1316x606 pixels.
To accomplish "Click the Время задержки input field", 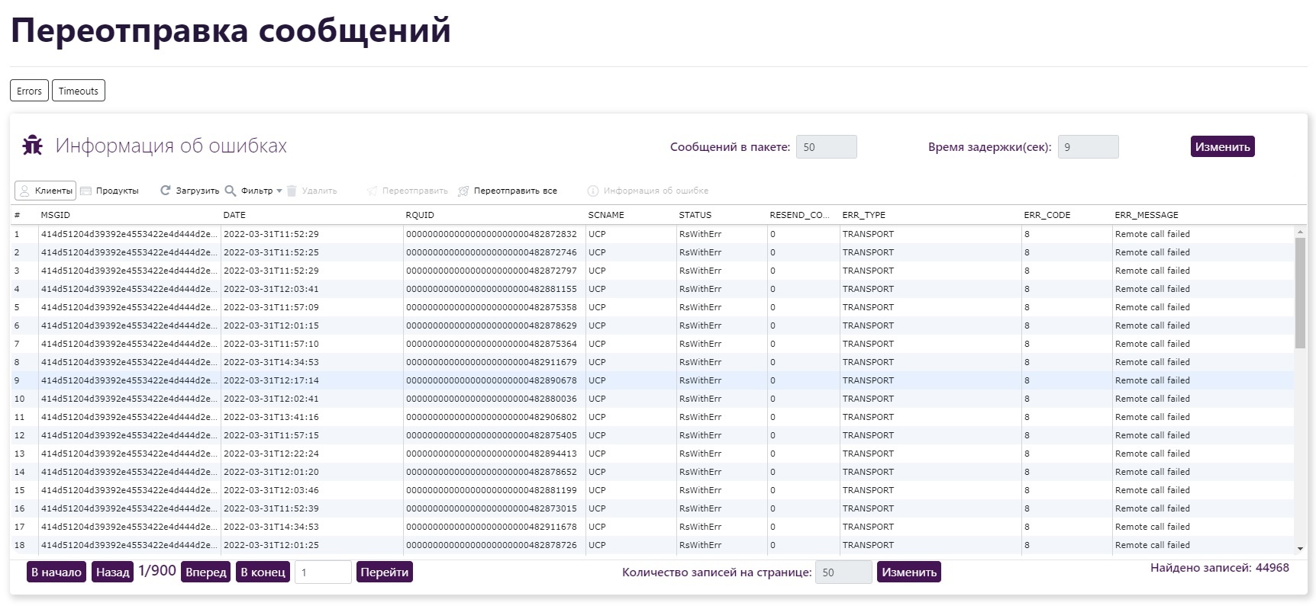I will 1088,147.
